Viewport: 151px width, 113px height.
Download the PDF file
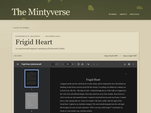coord(125,64)
